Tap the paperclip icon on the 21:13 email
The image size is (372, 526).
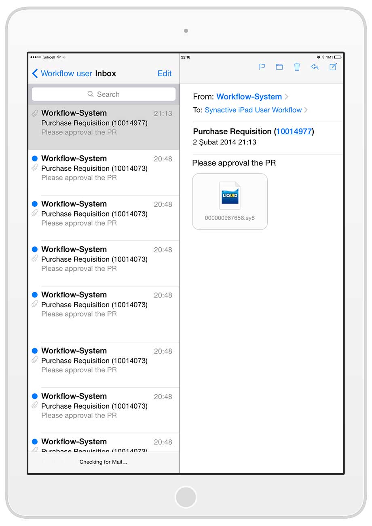click(35, 113)
